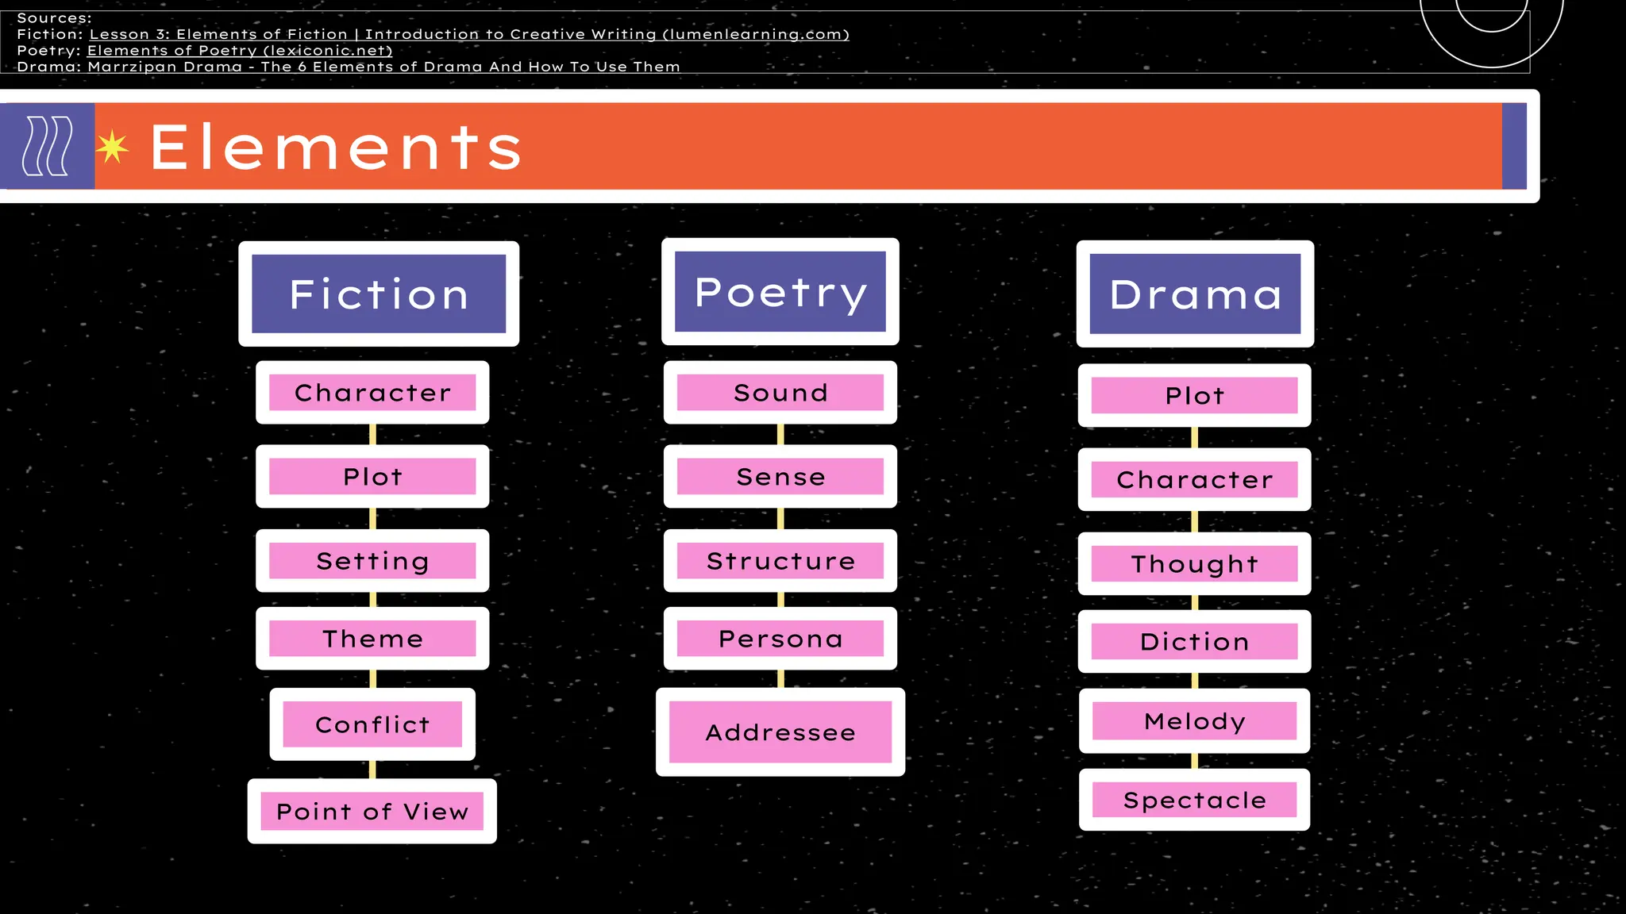
Task: Click the Point of View box
Action: (372, 811)
